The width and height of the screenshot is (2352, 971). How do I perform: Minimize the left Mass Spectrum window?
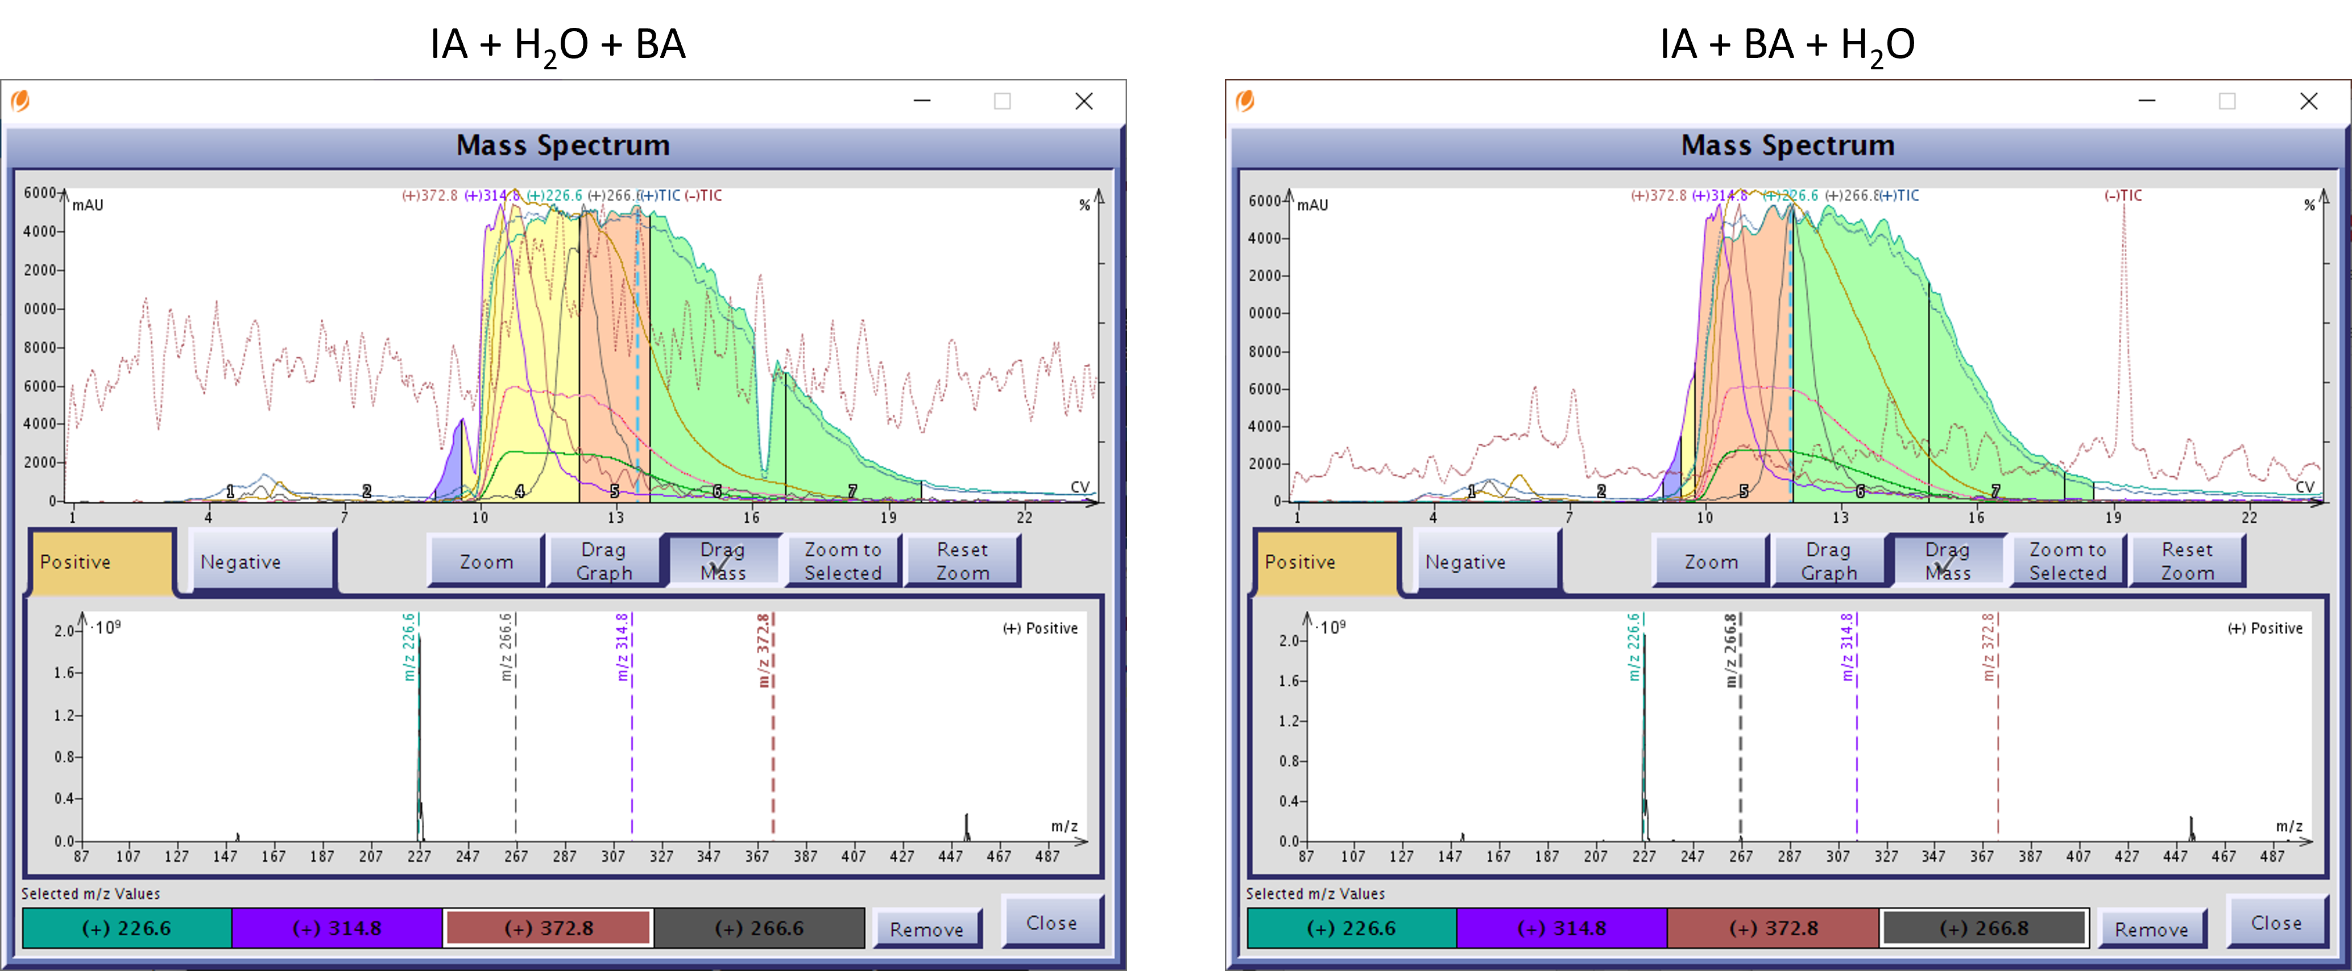pyautogui.click(x=922, y=101)
